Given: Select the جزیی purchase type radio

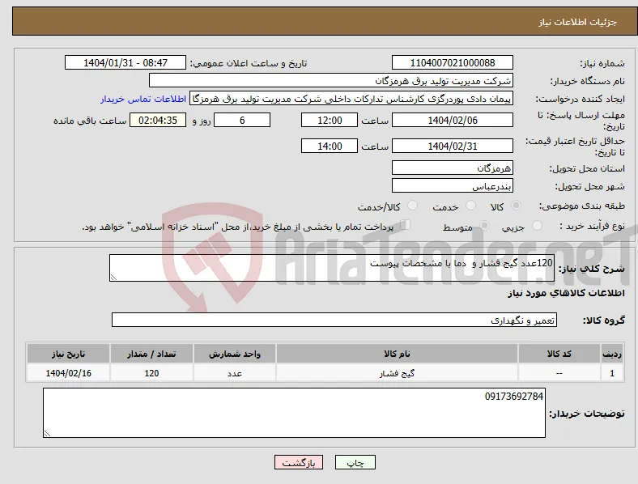Looking at the screenshot, I should (x=537, y=225).
